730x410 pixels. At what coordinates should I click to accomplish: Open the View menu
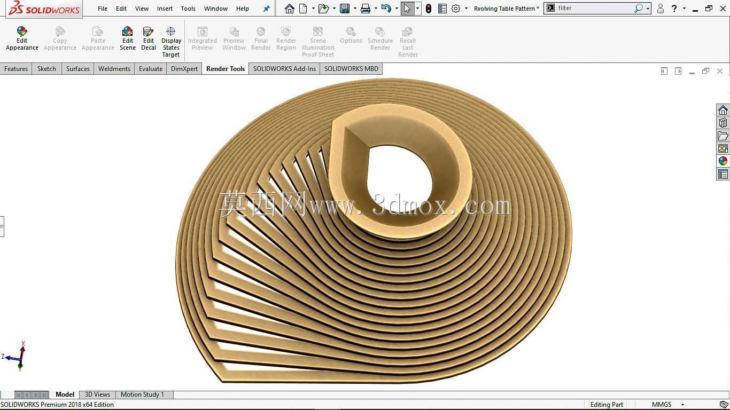coord(142,9)
